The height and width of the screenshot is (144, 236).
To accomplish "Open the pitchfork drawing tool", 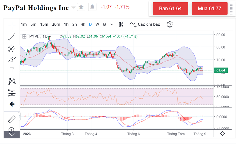I will (x=12, y=48).
